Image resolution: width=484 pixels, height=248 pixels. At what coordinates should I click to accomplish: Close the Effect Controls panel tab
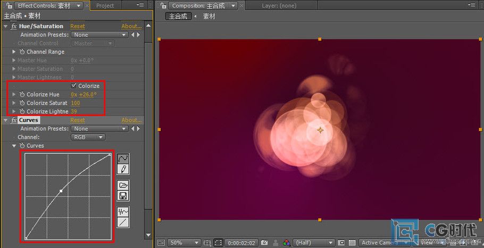87,5
